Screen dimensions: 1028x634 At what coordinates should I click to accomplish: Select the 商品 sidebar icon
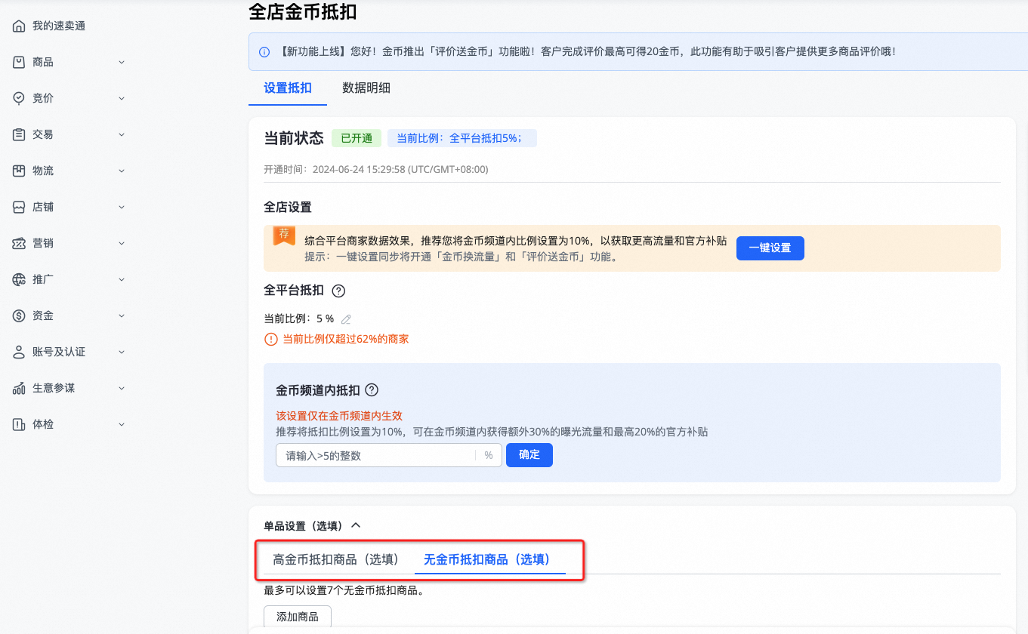[x=18, y=62]
